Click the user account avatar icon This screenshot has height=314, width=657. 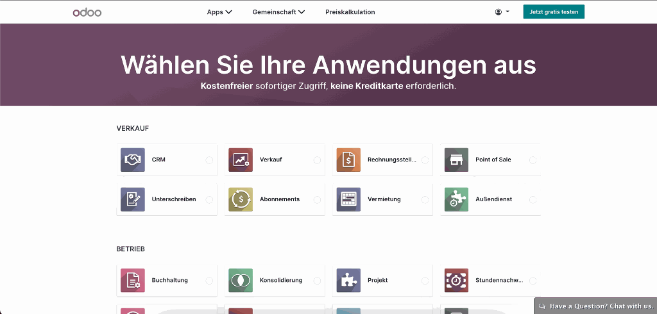point(498,12)
